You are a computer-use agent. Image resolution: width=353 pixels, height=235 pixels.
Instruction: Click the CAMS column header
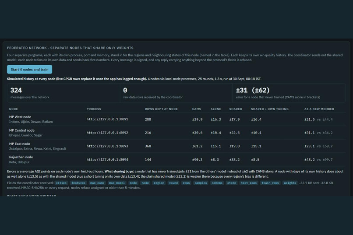[197, 109]
